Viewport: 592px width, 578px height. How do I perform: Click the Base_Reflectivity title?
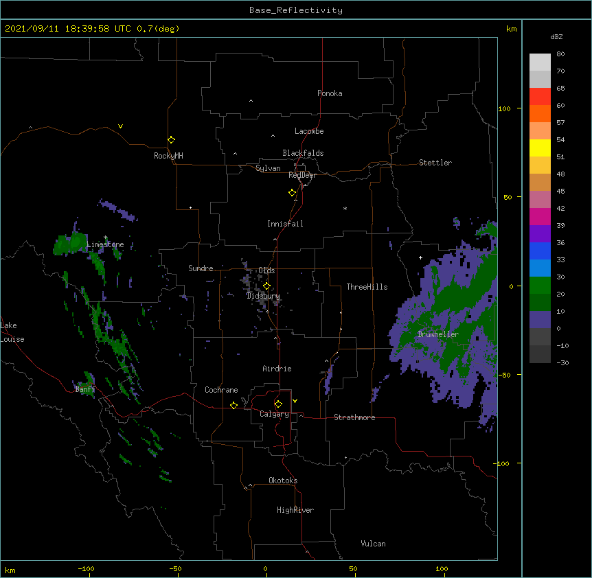[296, 10]
